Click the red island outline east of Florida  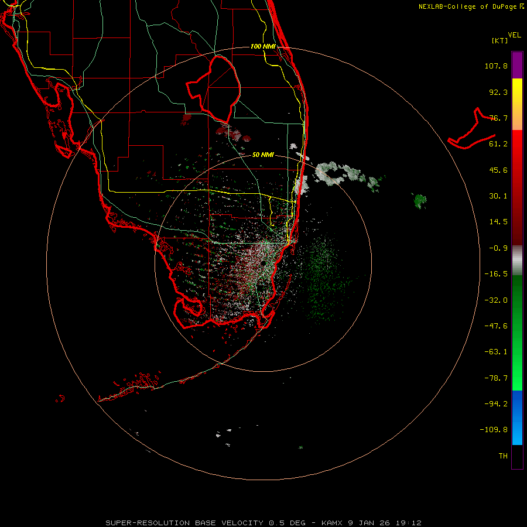coord(471,129)
